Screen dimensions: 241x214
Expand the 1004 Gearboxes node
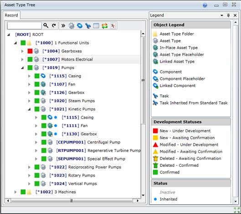22,51
